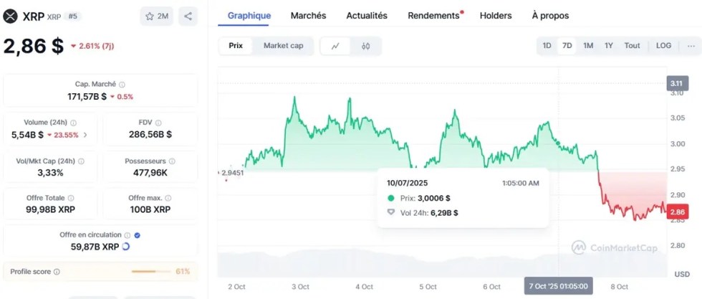Click the 7 Oct date marker on timeline
702x299 pixels.
point(557,286)
